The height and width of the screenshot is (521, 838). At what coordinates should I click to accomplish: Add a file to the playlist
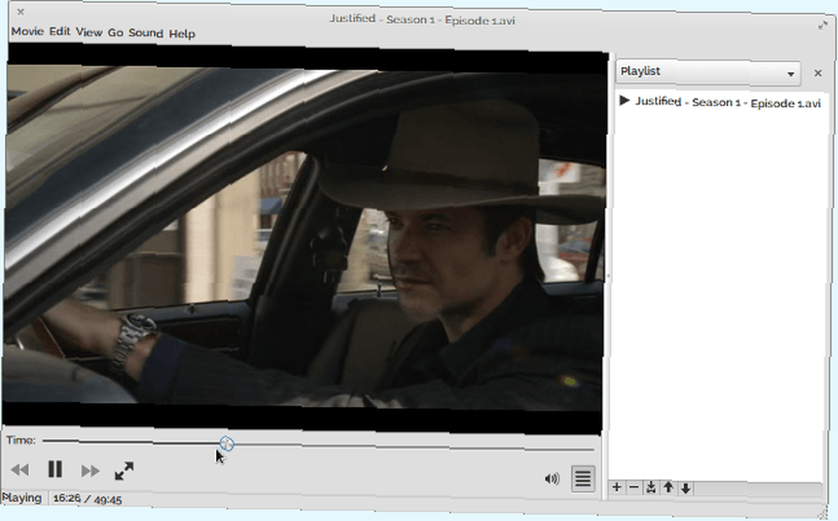tap(617, 487)
